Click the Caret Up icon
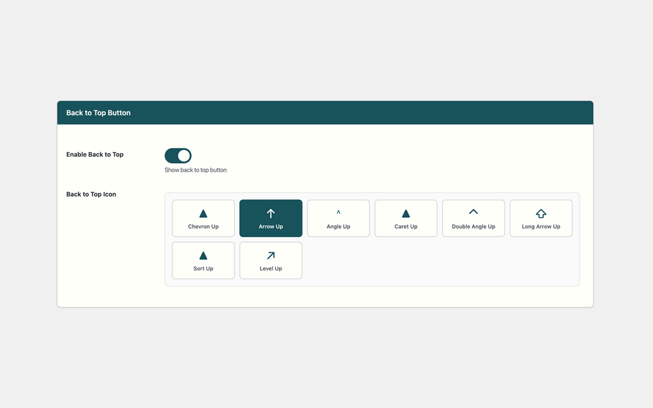 (406, 213)
